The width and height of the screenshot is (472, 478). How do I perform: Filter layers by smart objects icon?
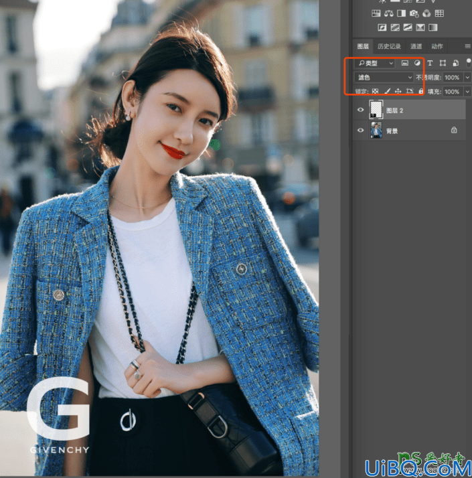coord(455,63)
